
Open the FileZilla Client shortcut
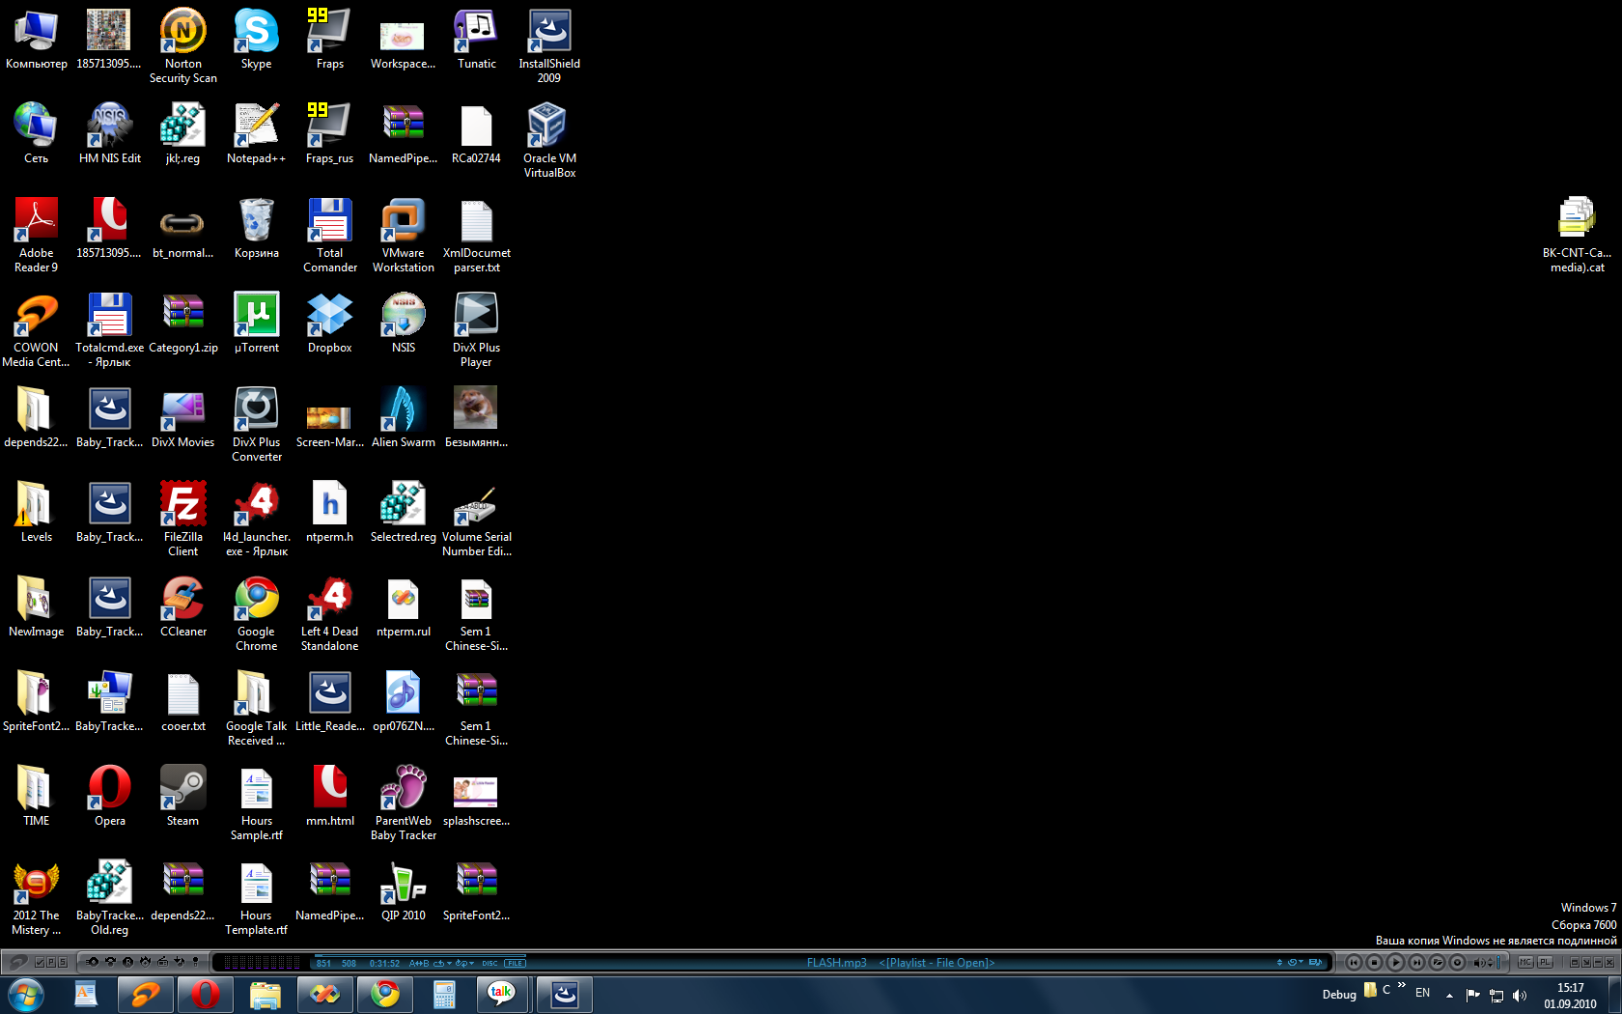click(182, 506)
